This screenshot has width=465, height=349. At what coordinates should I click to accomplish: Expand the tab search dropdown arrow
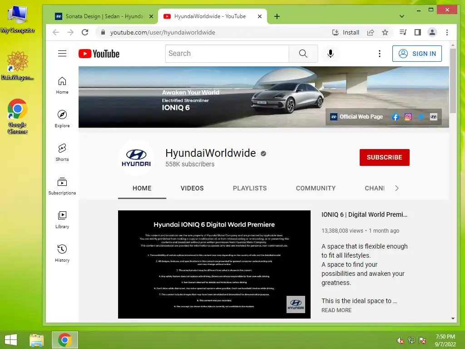tap(402, 16)
